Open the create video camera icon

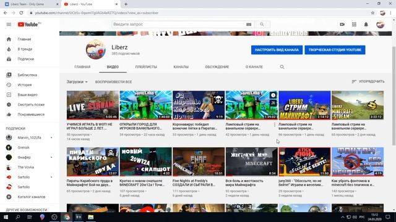click(342, 25)
